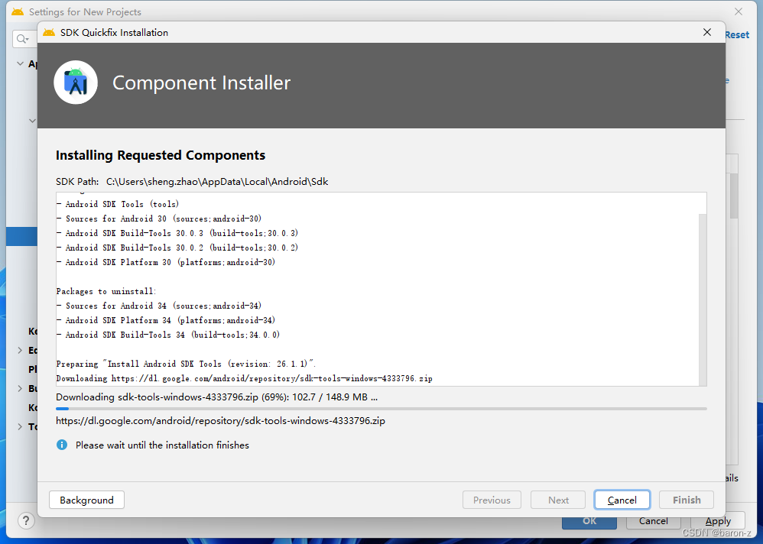Click 'Sources for Android 34' log line

[159, 306]
